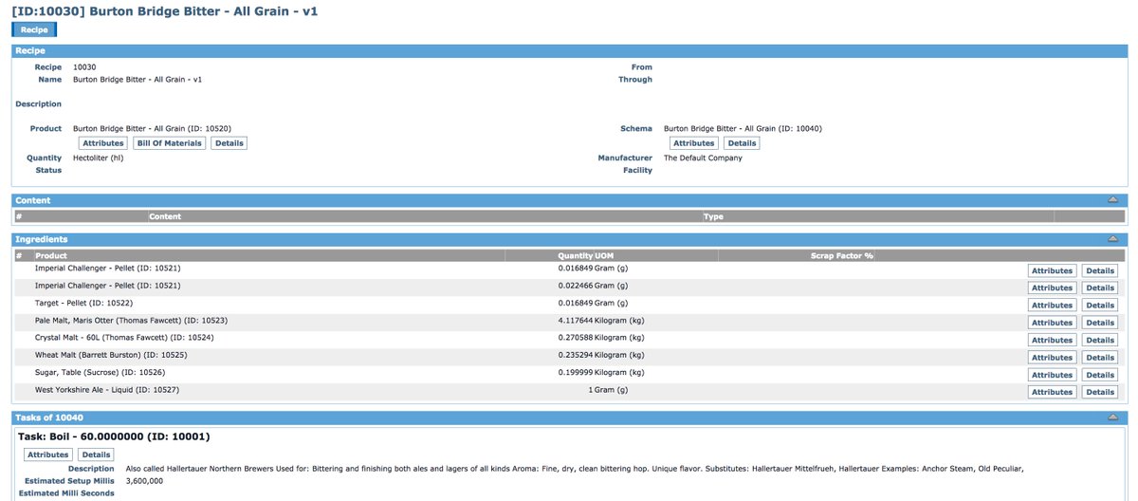1138x501 pixels.
Task: Select the Recipe tab
Action: pos(34,29)
